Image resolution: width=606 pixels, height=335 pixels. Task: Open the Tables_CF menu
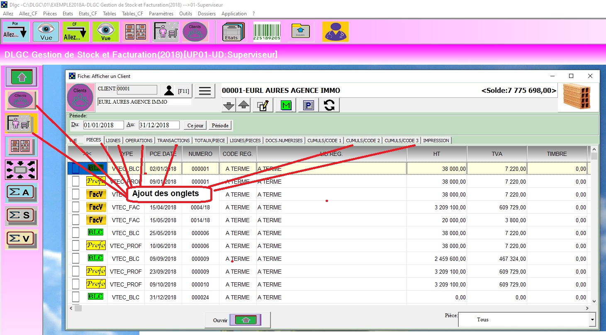133,14
